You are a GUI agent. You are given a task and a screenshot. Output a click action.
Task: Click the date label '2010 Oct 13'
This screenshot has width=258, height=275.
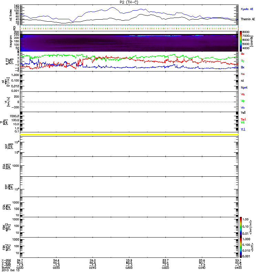click(11, 270)
